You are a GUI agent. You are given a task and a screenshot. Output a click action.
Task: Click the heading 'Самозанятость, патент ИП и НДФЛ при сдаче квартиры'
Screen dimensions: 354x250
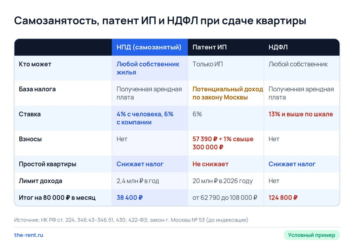(x=160, y=21)
